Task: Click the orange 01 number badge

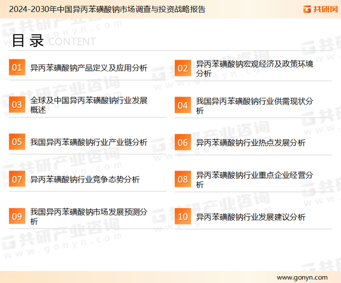Action: tap(17, 67)
